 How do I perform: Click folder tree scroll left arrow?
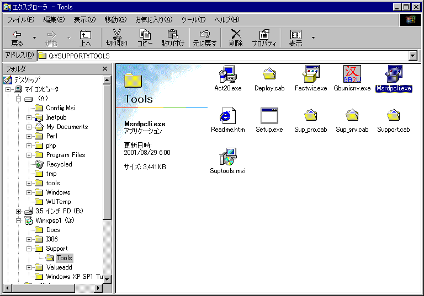(x=7, y=288)
